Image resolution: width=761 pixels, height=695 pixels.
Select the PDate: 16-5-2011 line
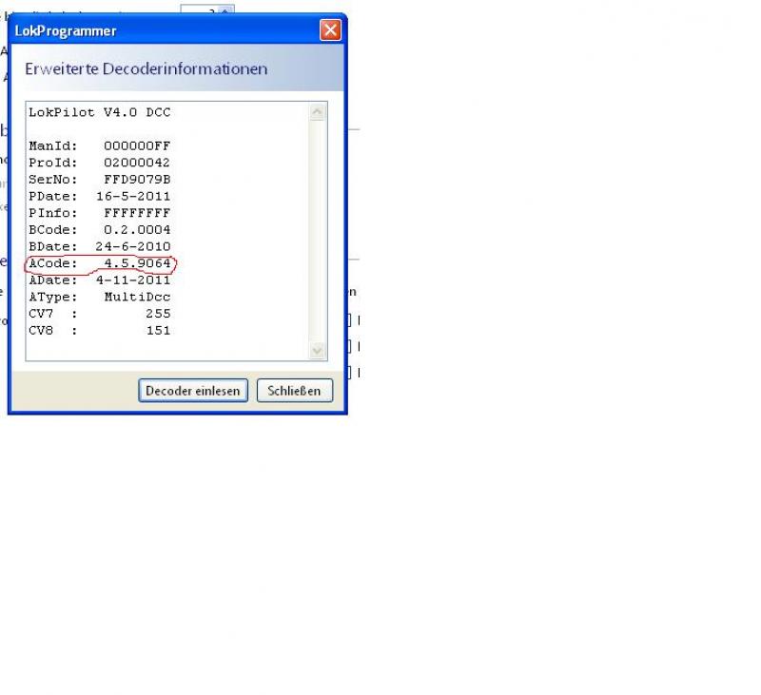point(100,197)
